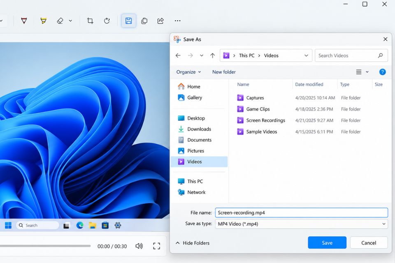
Task: Click the Save floppy disk icon
Action: 129,21
